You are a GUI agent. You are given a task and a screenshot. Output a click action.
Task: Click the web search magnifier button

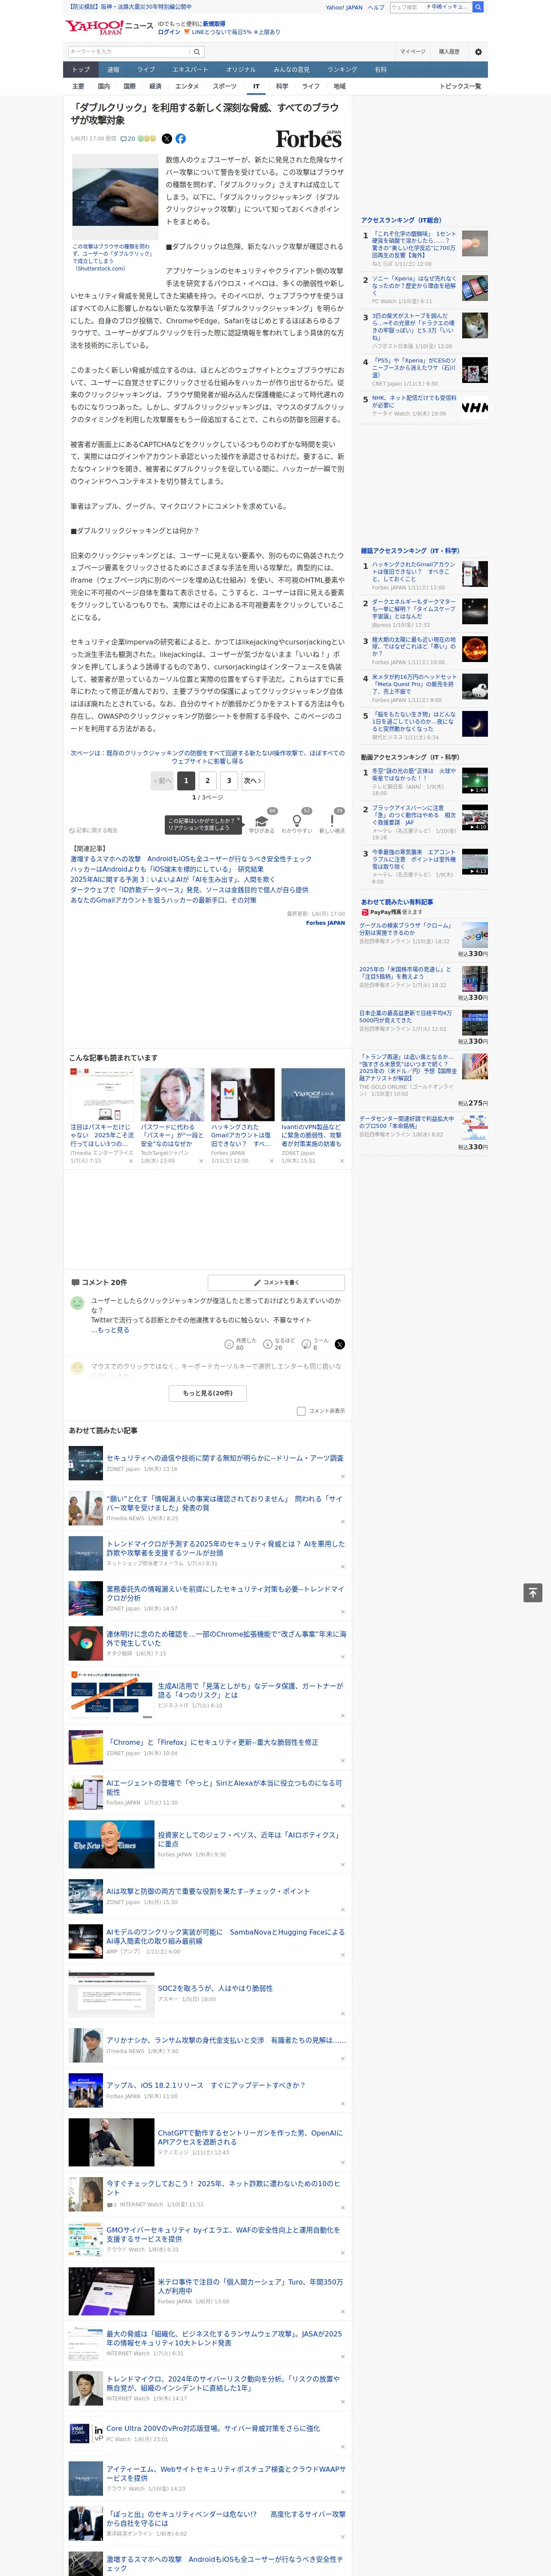tap(478, 7)
